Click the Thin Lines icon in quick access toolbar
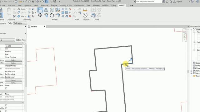This screenshot has width=200, height=112. (x=47, y=1)
